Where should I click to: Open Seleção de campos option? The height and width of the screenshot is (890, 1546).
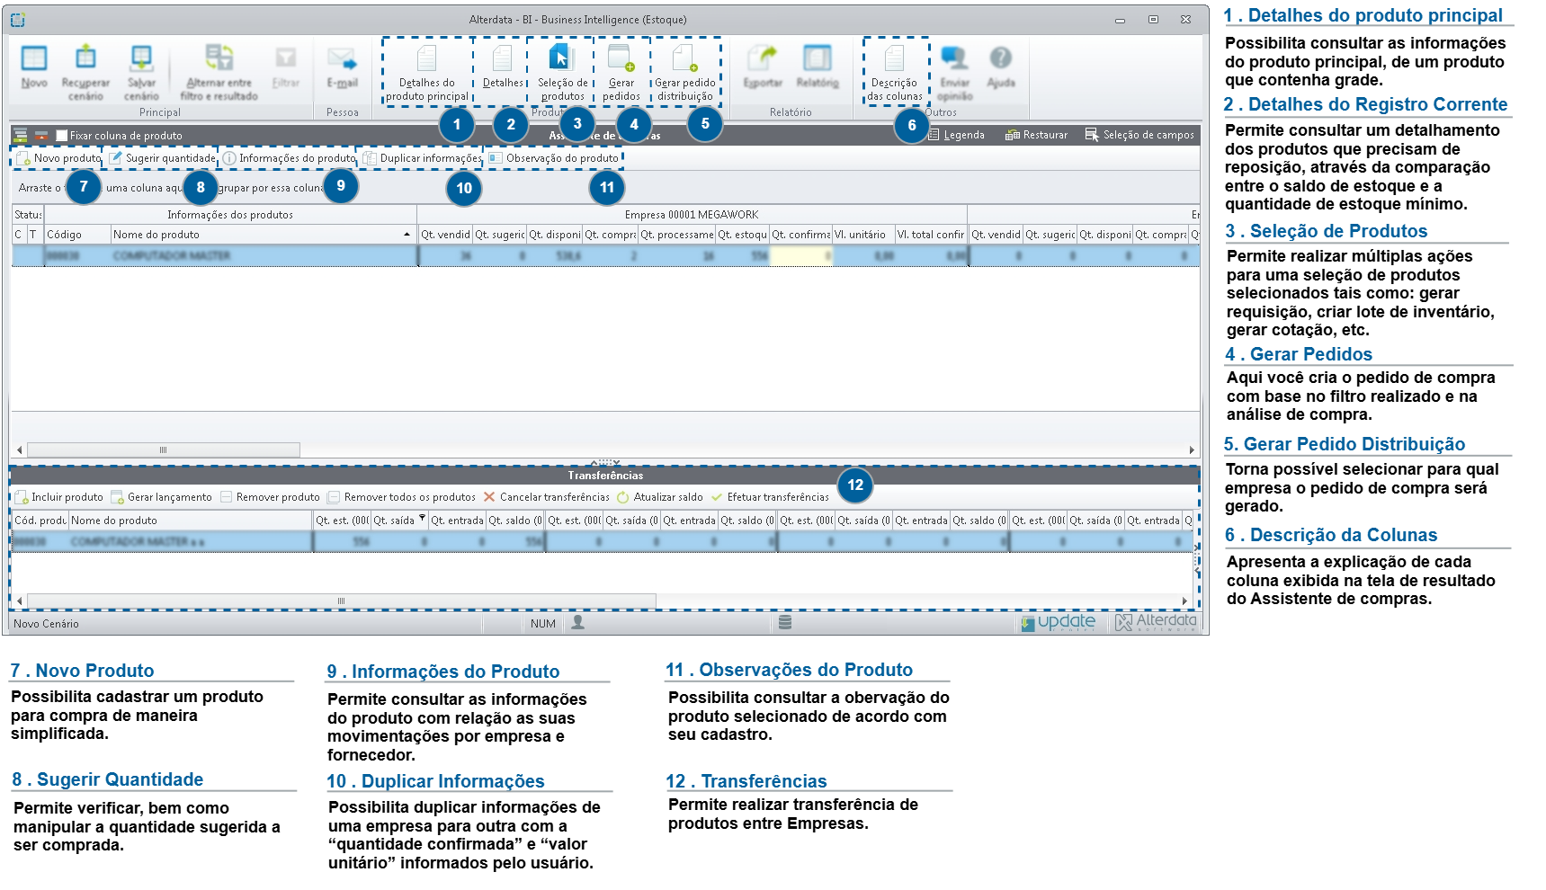1139,135
